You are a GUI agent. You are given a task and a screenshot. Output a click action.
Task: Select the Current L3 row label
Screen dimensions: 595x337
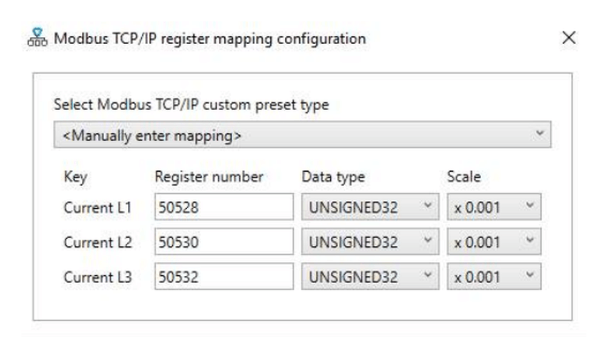point(98,277)
